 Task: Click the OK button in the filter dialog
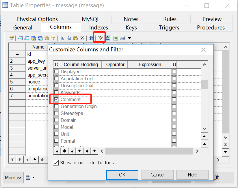(122, 175)
